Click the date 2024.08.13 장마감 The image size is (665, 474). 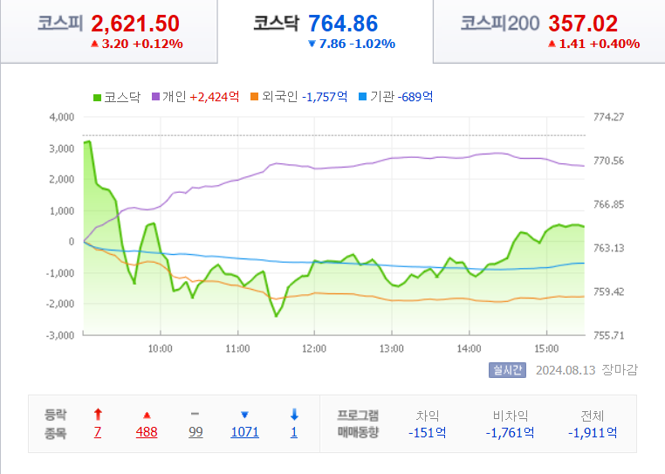[586, 370]
